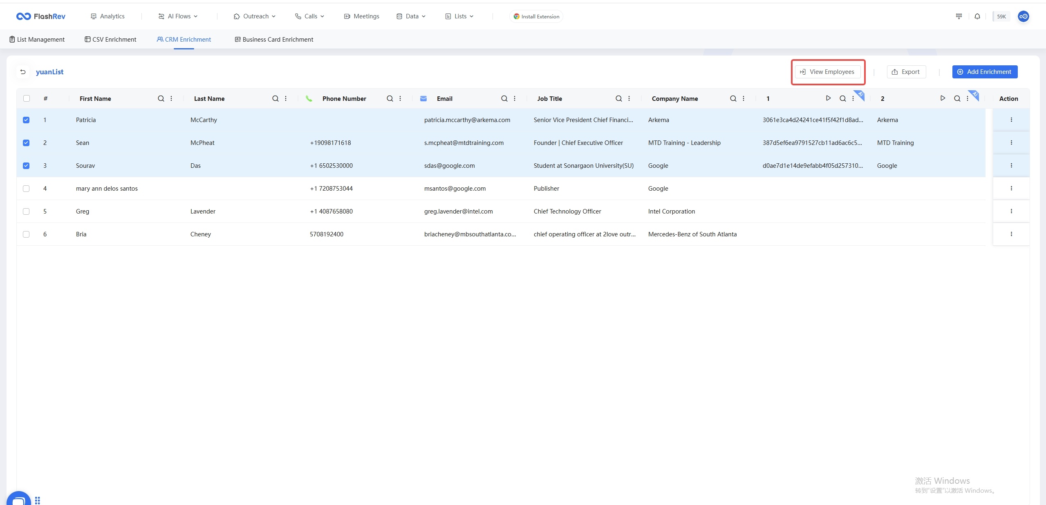Search the Job Title column
The width and height of the screenshot is (1046, 505).
619,98
